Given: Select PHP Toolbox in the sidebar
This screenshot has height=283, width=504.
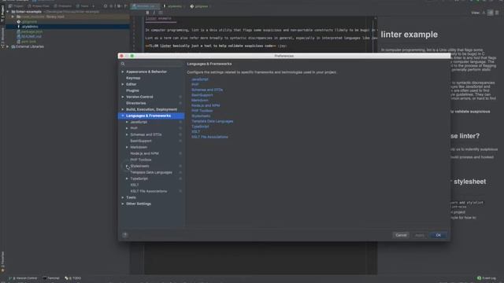Looking at the screenshot, I should click(141, 160).
